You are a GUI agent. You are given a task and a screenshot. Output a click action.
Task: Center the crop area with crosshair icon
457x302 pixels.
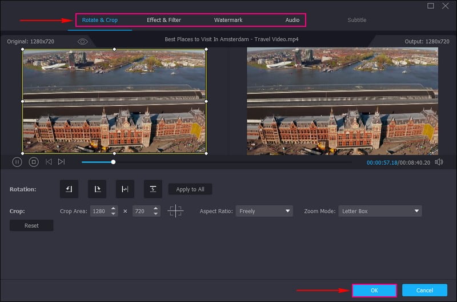coord(175,211)
